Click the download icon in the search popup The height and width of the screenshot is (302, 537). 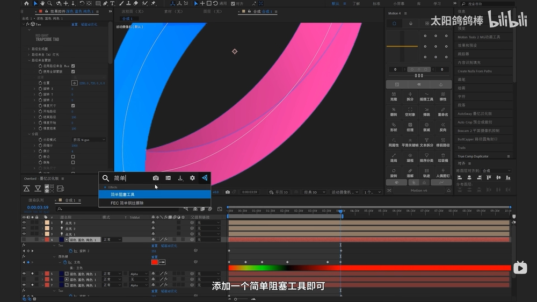180,178
